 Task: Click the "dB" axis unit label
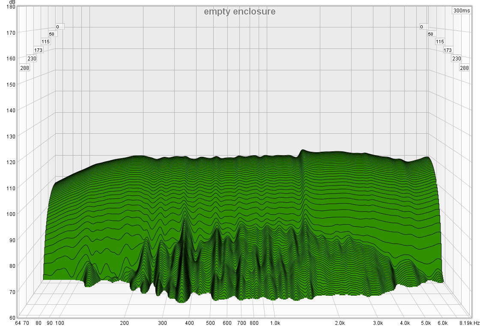click(x=12, y=2)
